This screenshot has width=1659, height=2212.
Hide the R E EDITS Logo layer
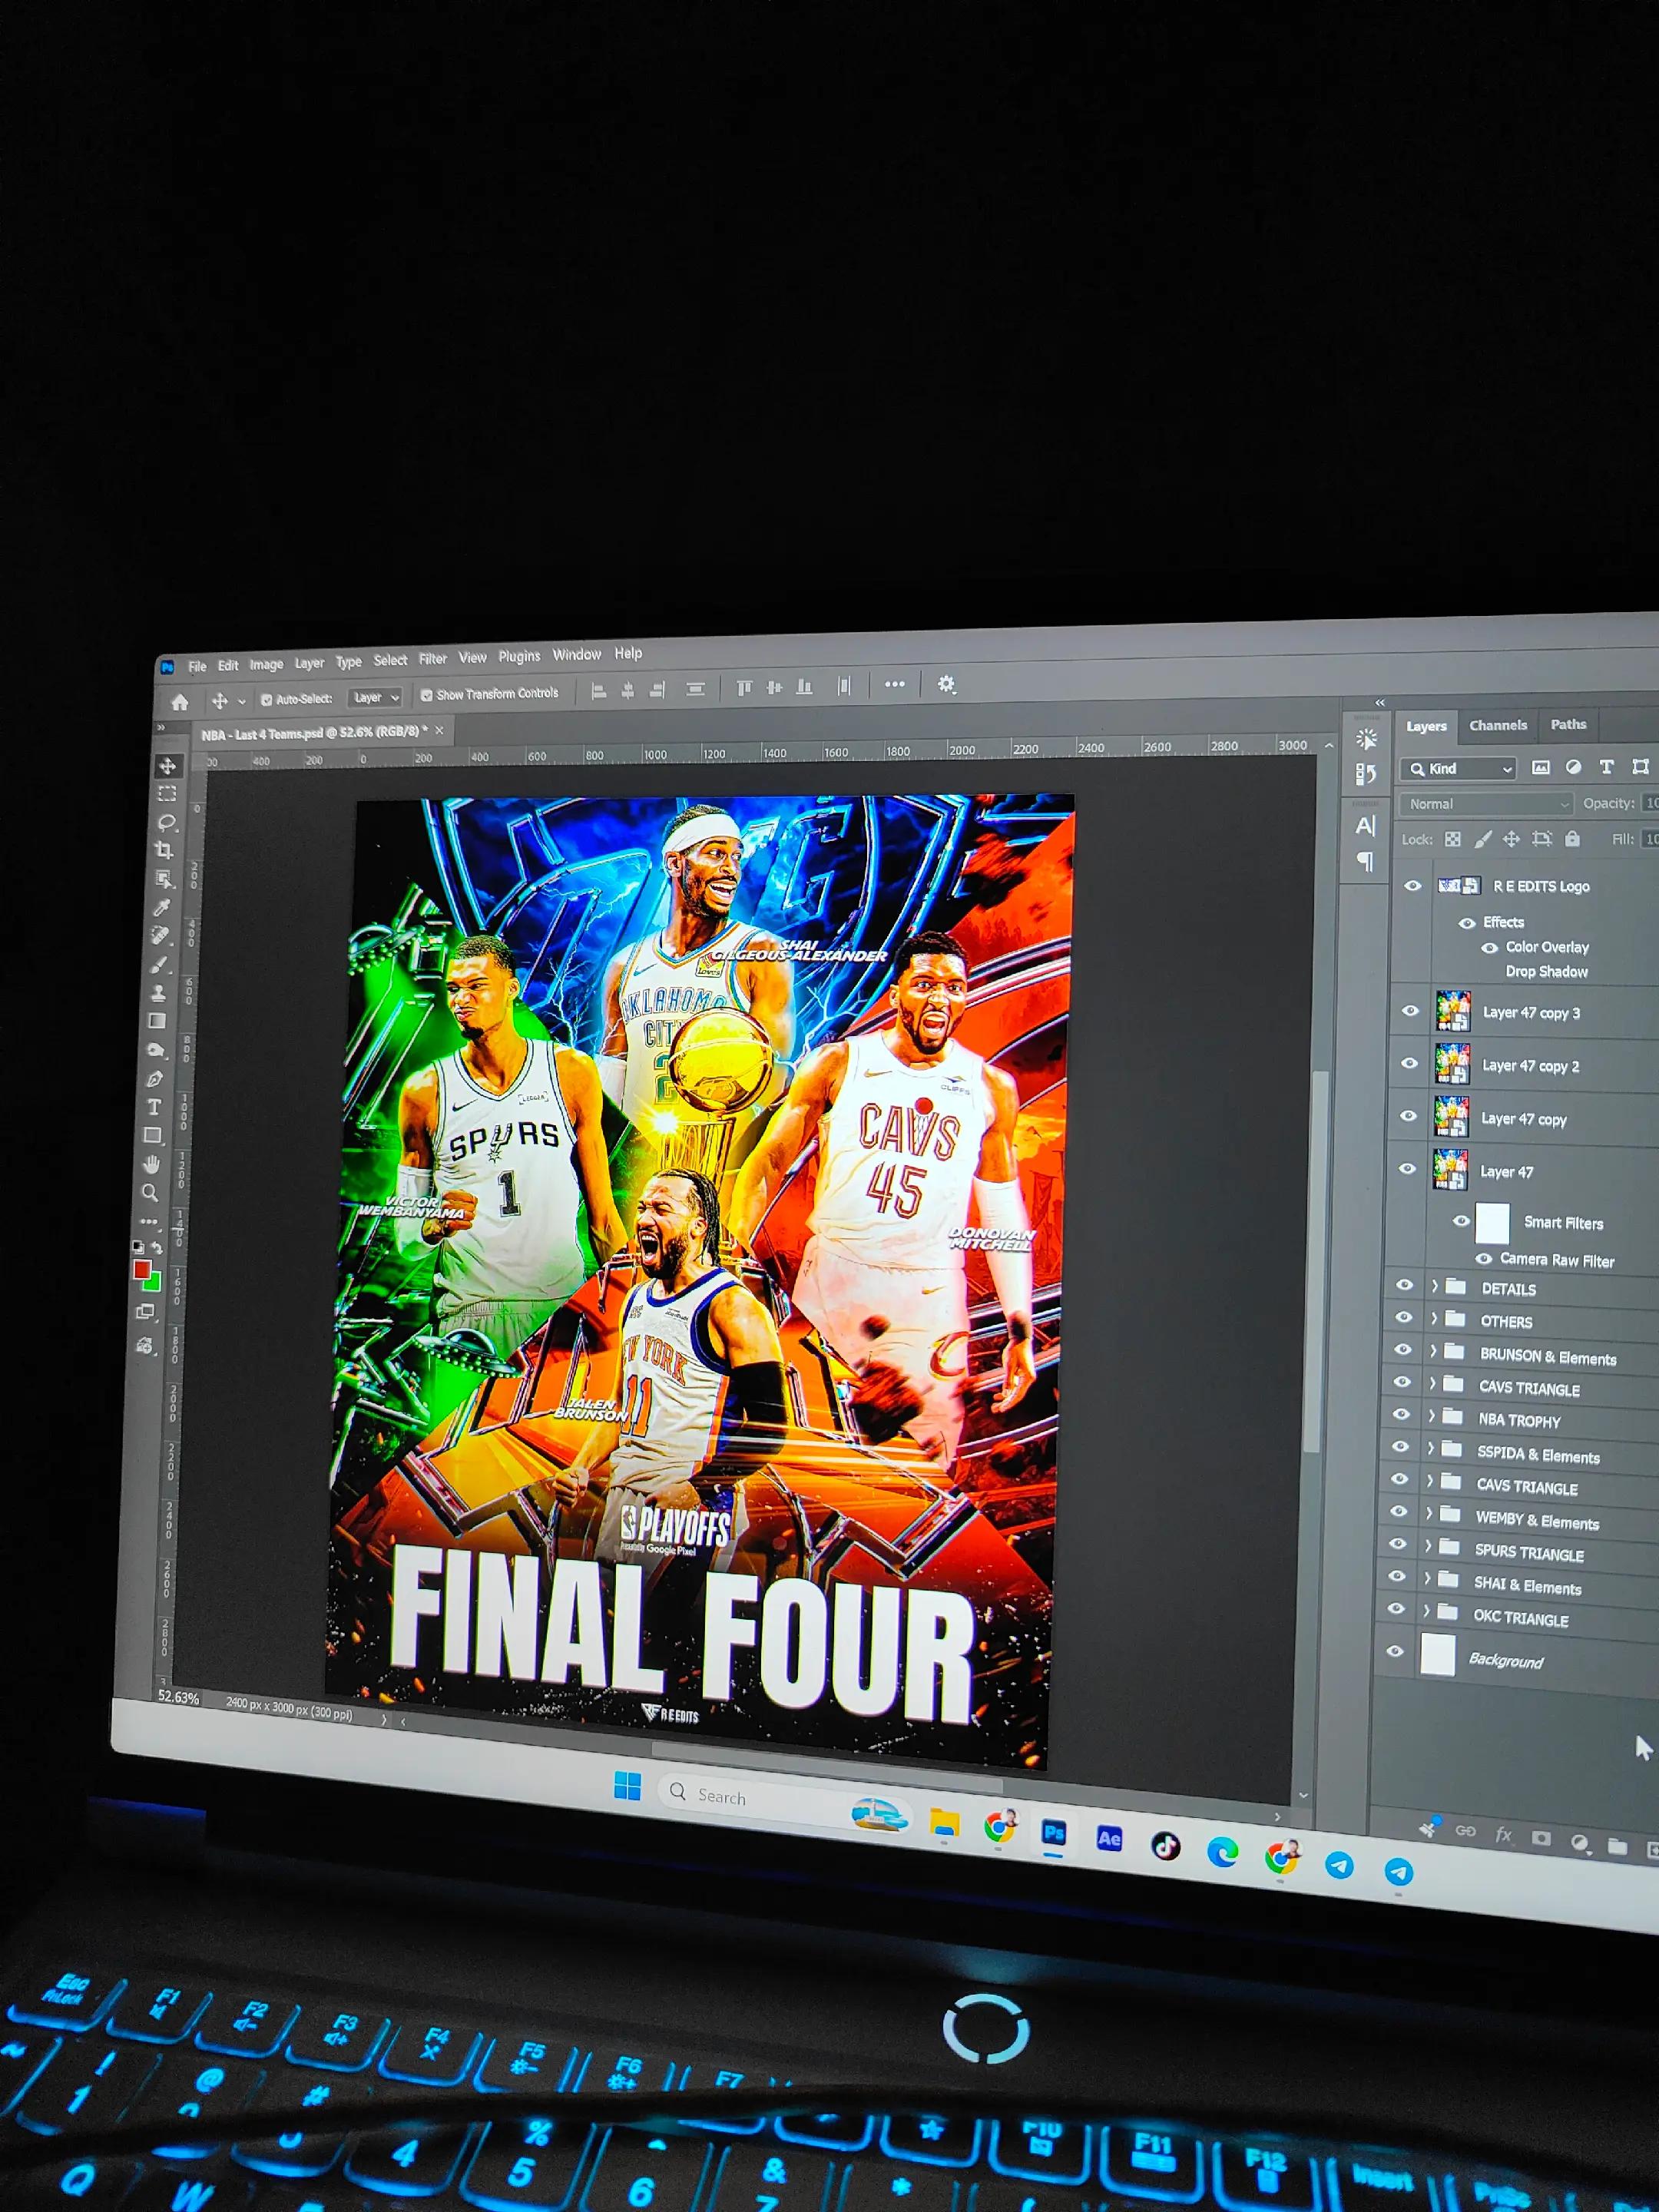[x=1413, y=886]
